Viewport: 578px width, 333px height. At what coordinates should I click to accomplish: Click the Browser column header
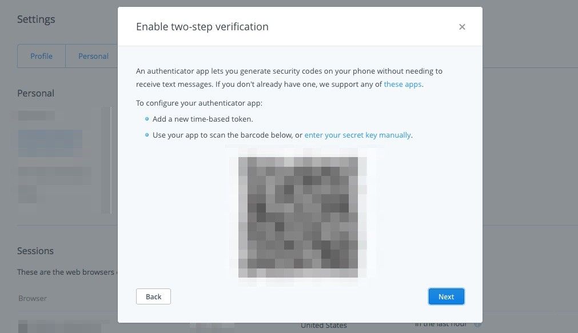click(x=33, y=298)
